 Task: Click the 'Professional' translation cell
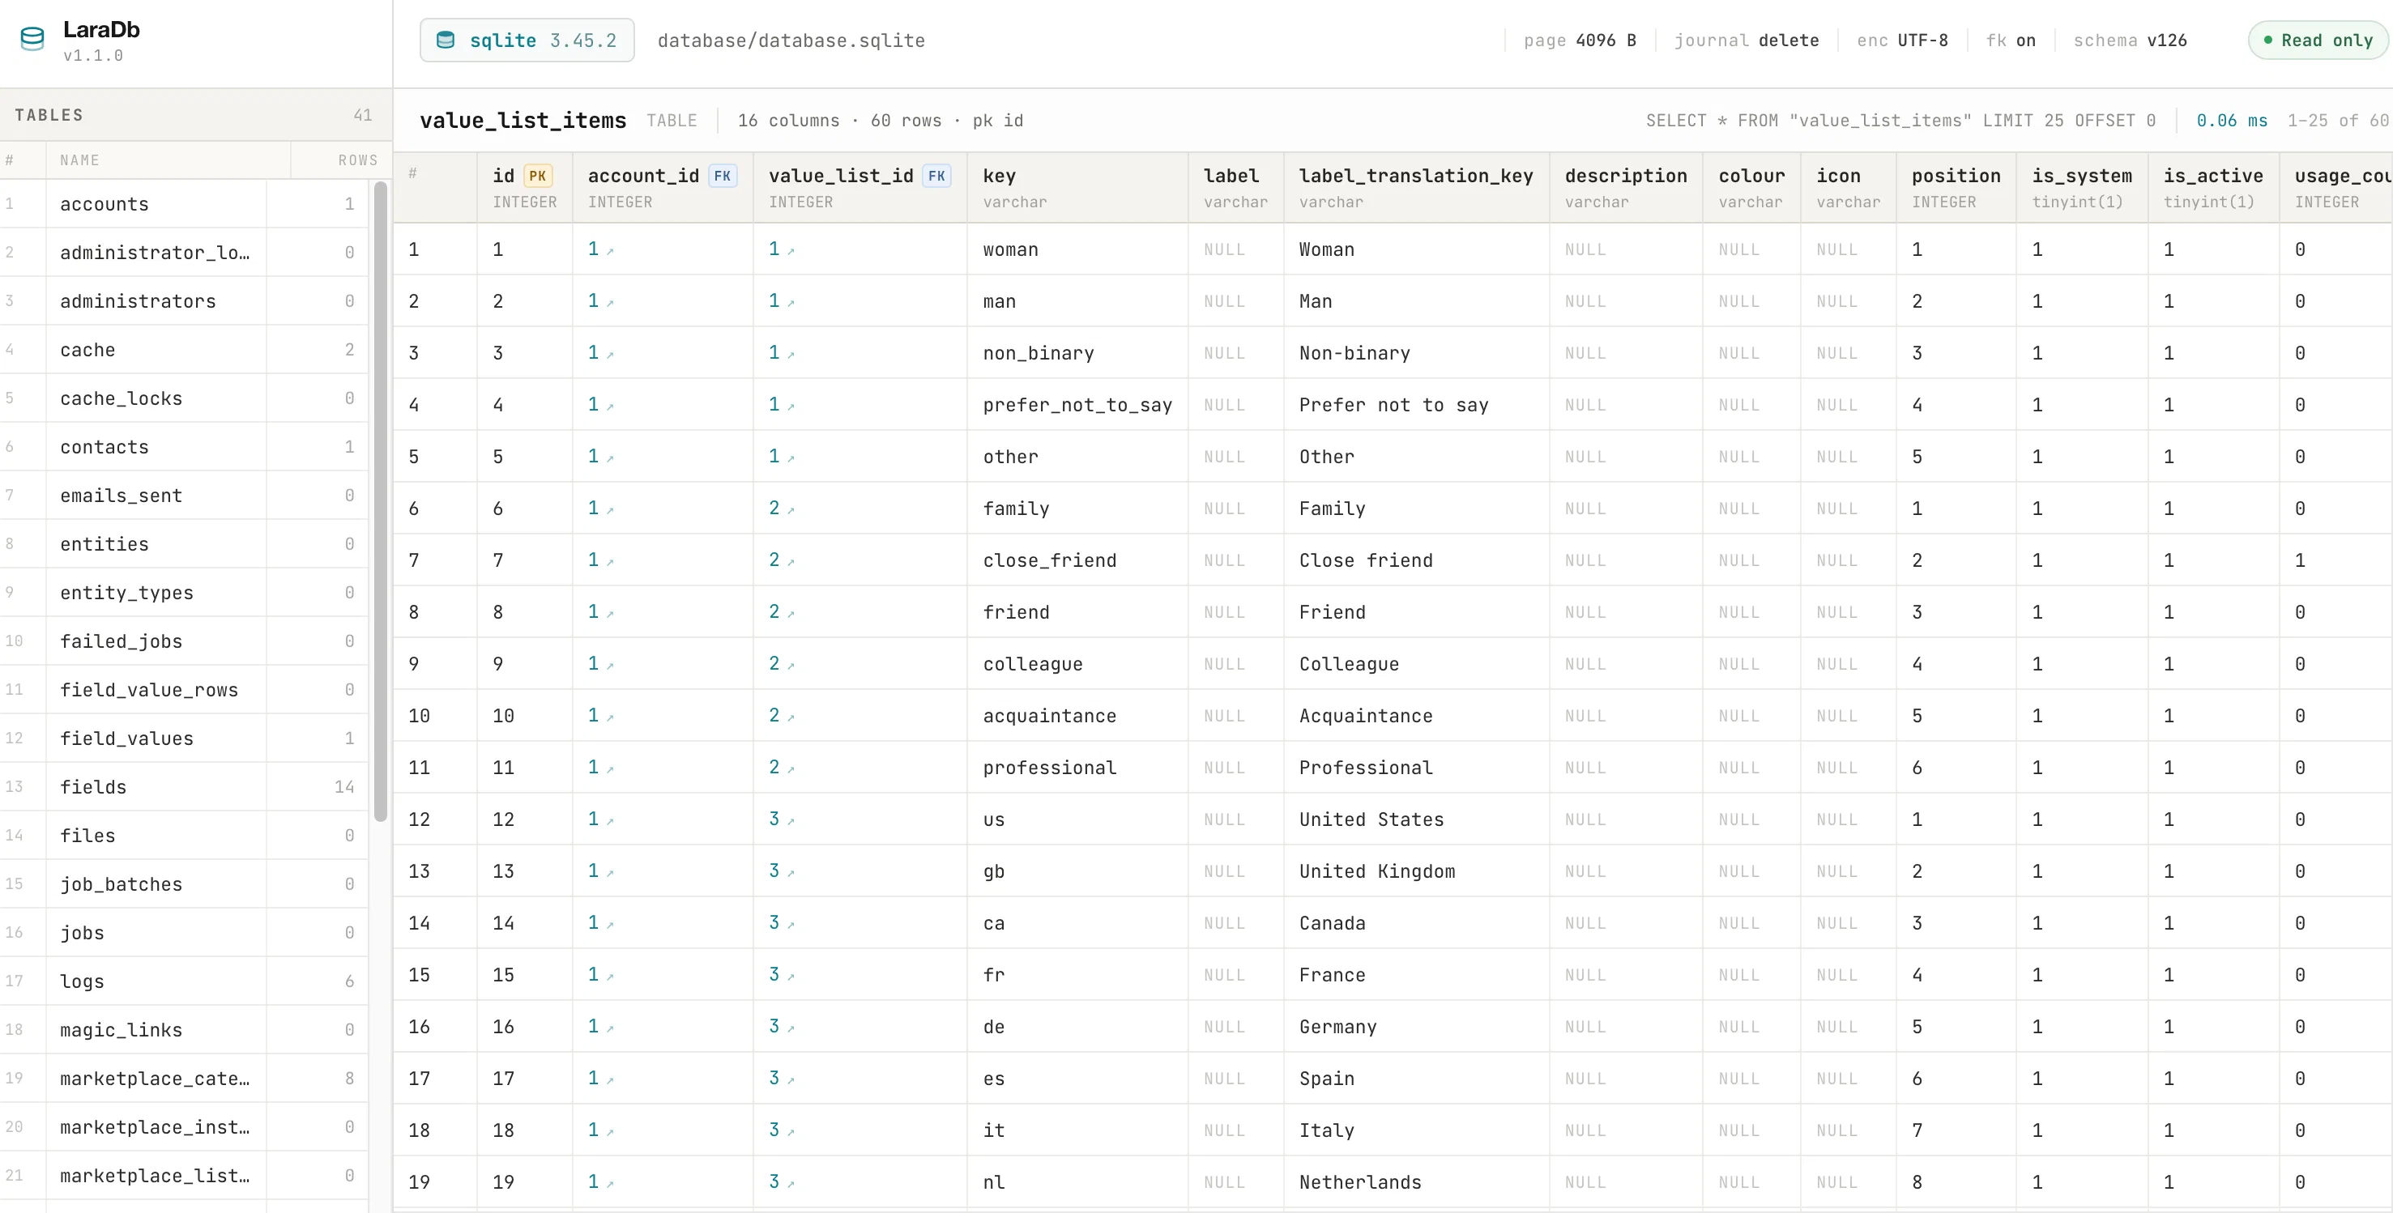[x=1416, y=768]
